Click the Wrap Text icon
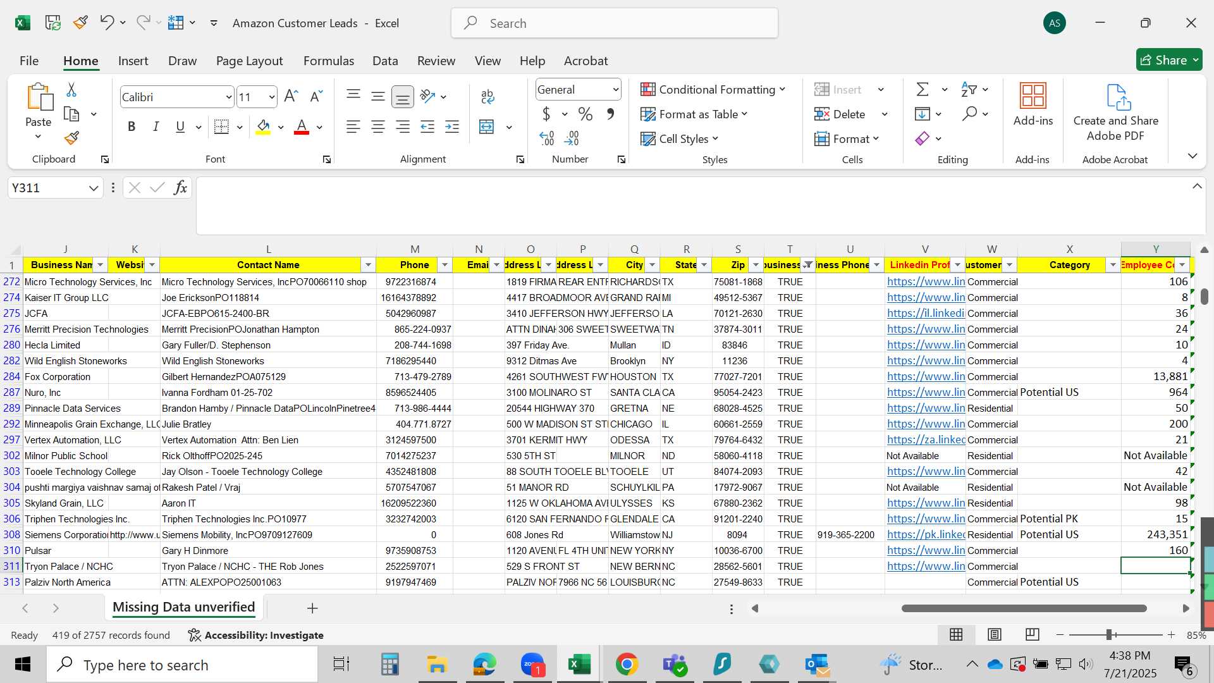The image size is (1214, 683). [487, 96]
